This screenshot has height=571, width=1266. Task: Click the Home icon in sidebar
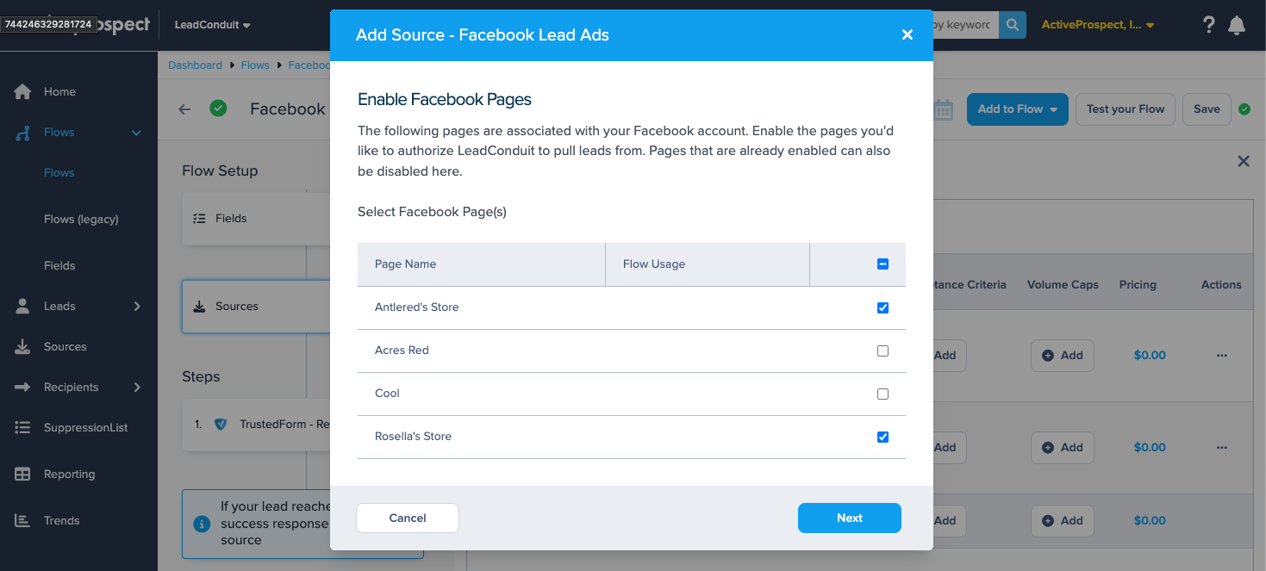23,92
